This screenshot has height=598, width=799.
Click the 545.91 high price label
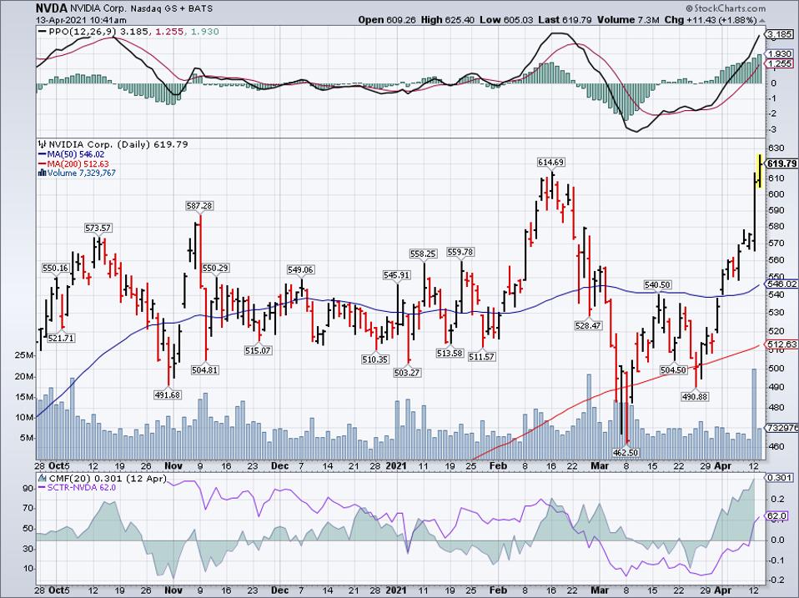[x=396, y=275]
